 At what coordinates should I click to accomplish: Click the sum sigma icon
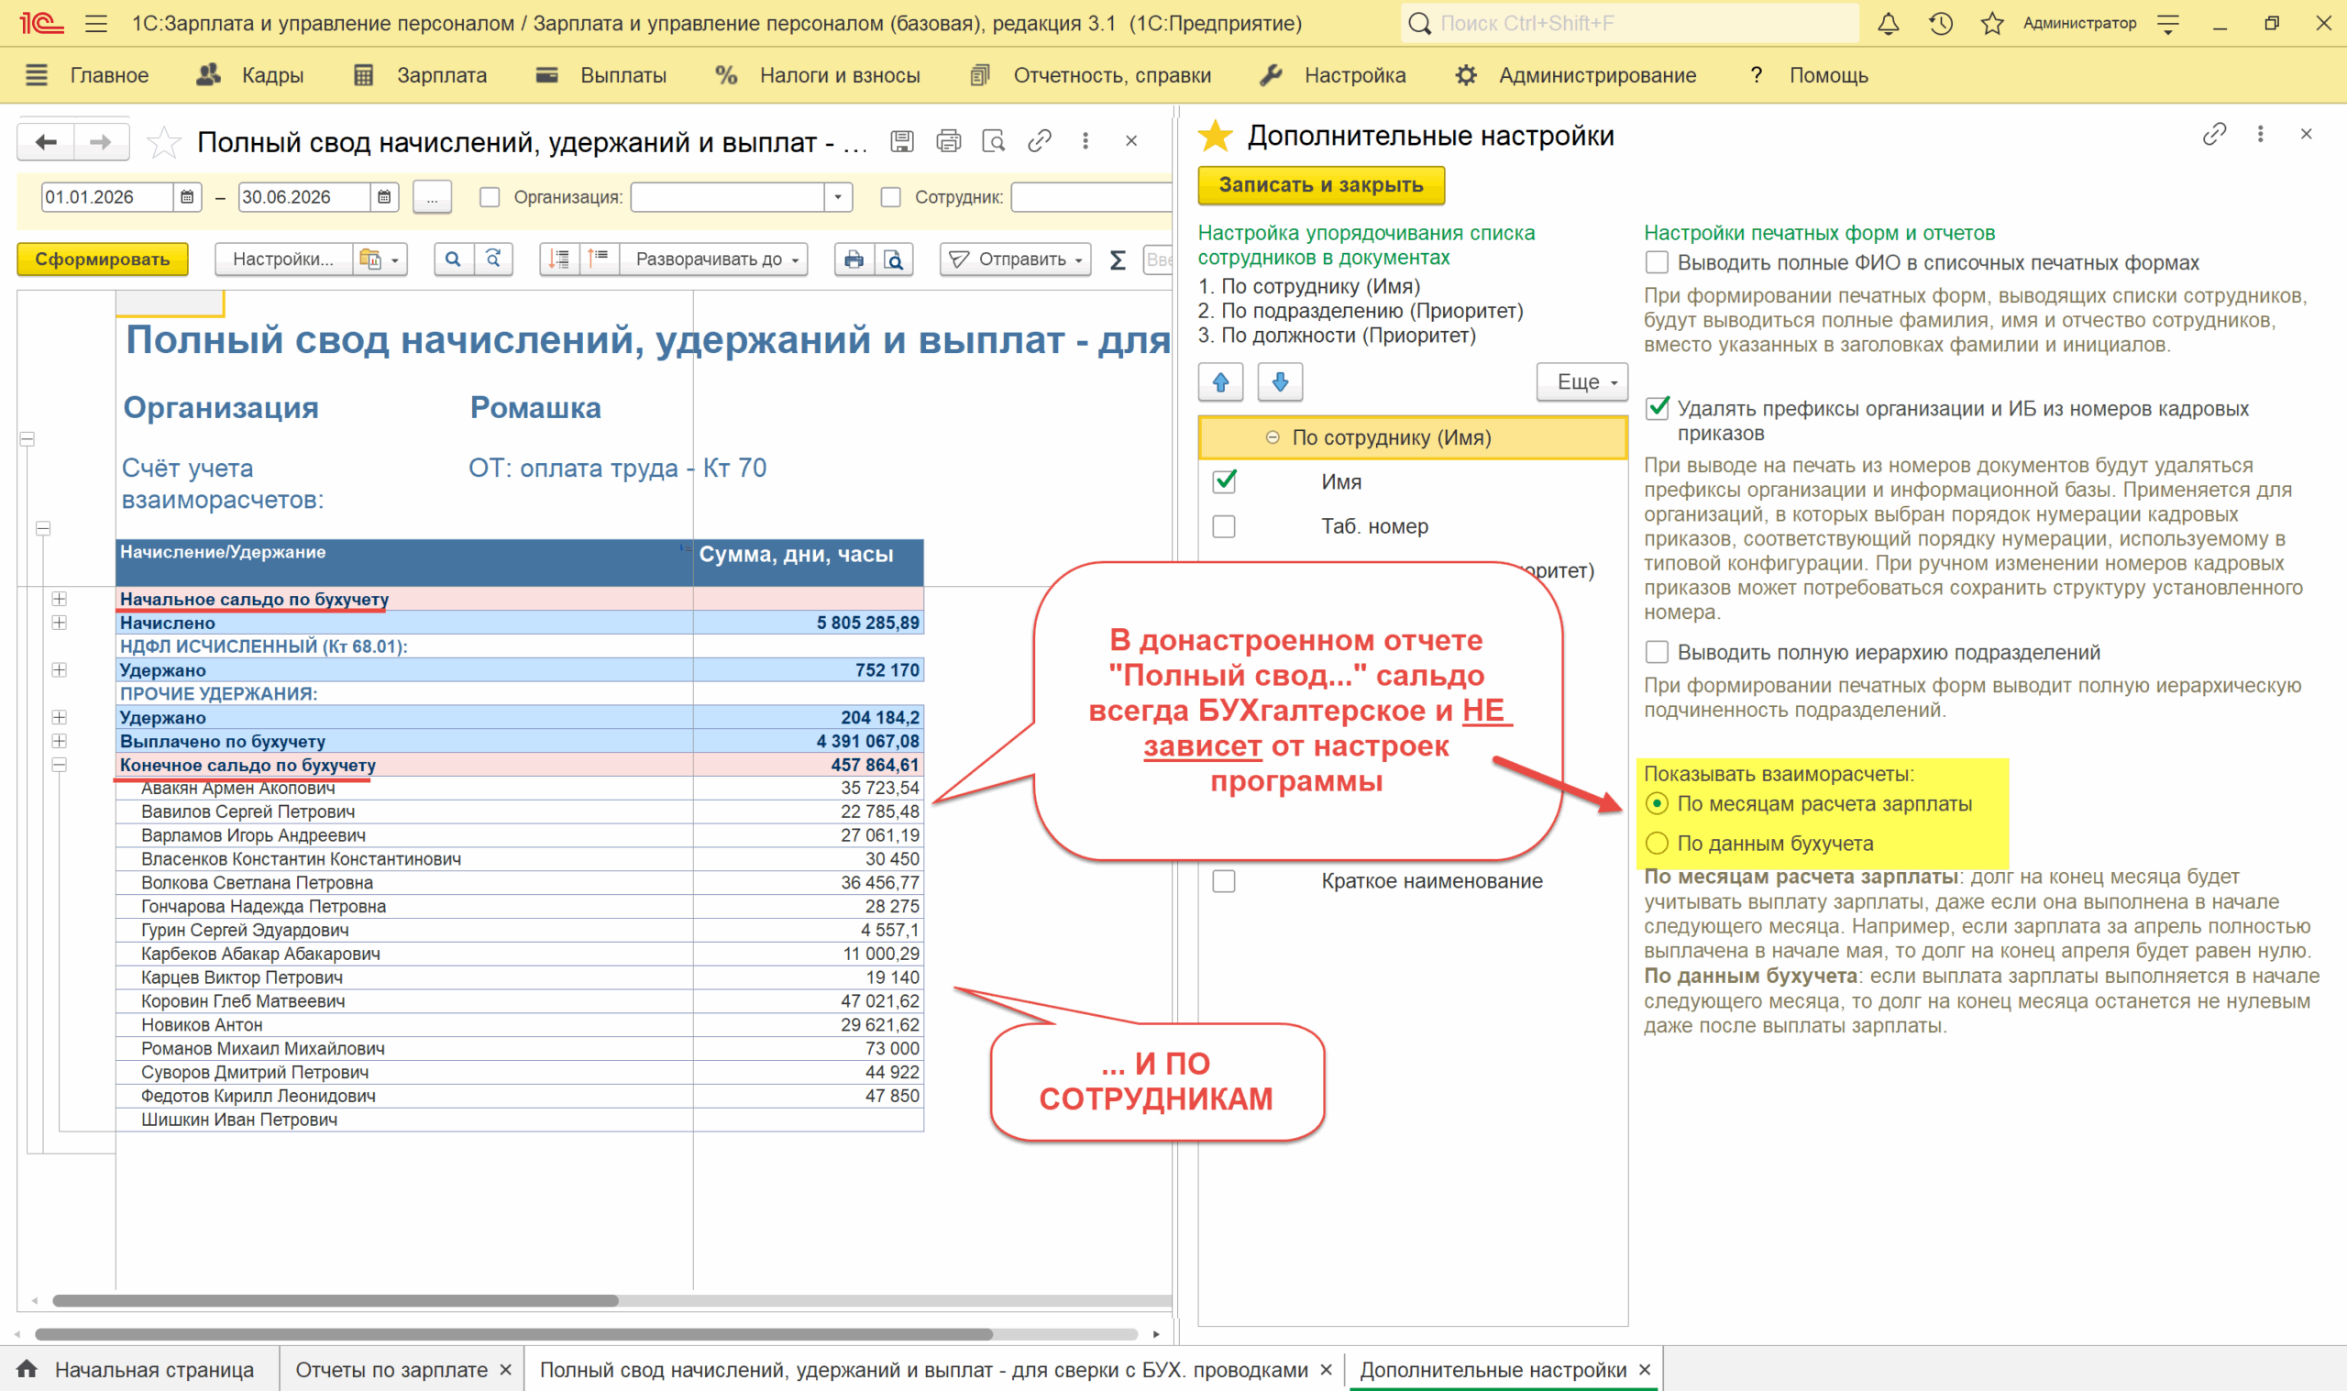(x=1117, y=259)
